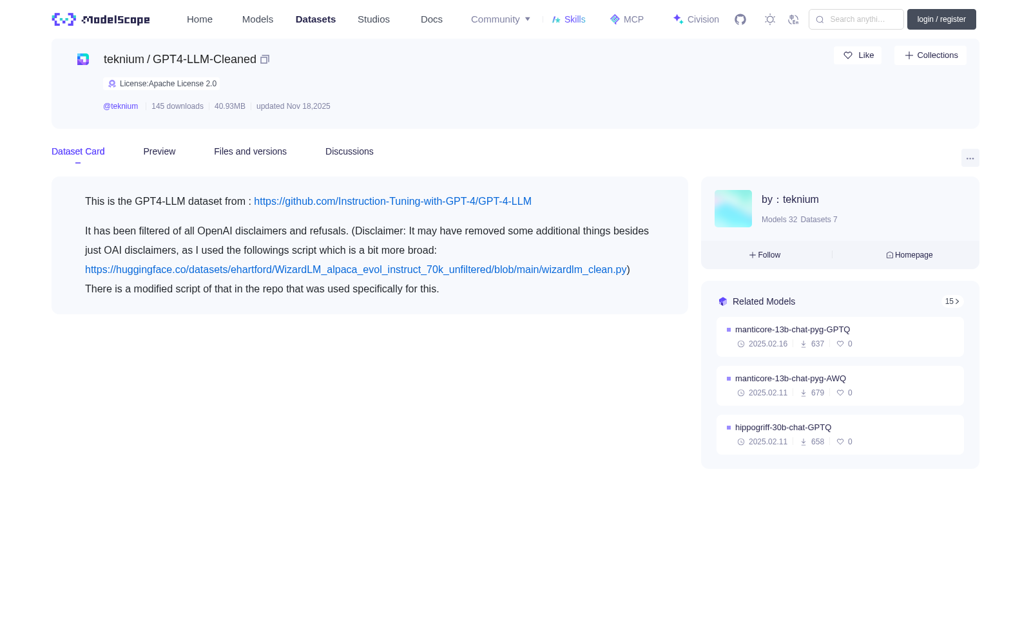Image resolution: width=1031 pixels, height=644 pixels.
Task: Expand the Community dropdown menu
Action: tap(501, 19)
